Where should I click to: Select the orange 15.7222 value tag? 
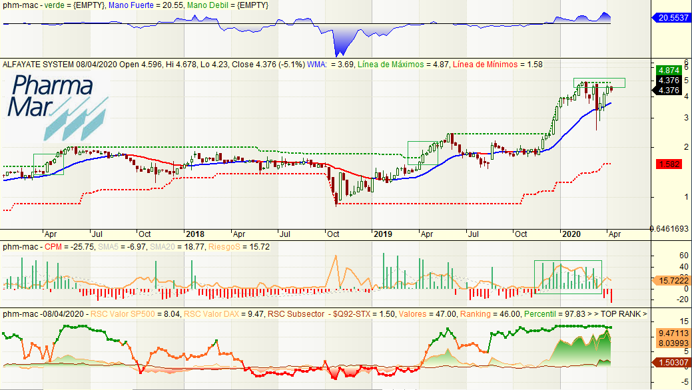pyautogui.click(x=671, y=281)
